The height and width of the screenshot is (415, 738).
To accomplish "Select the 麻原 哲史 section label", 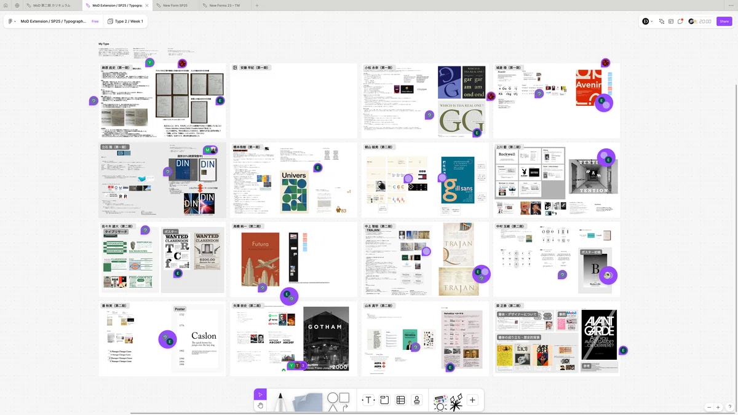I will (x=116, y=68).
